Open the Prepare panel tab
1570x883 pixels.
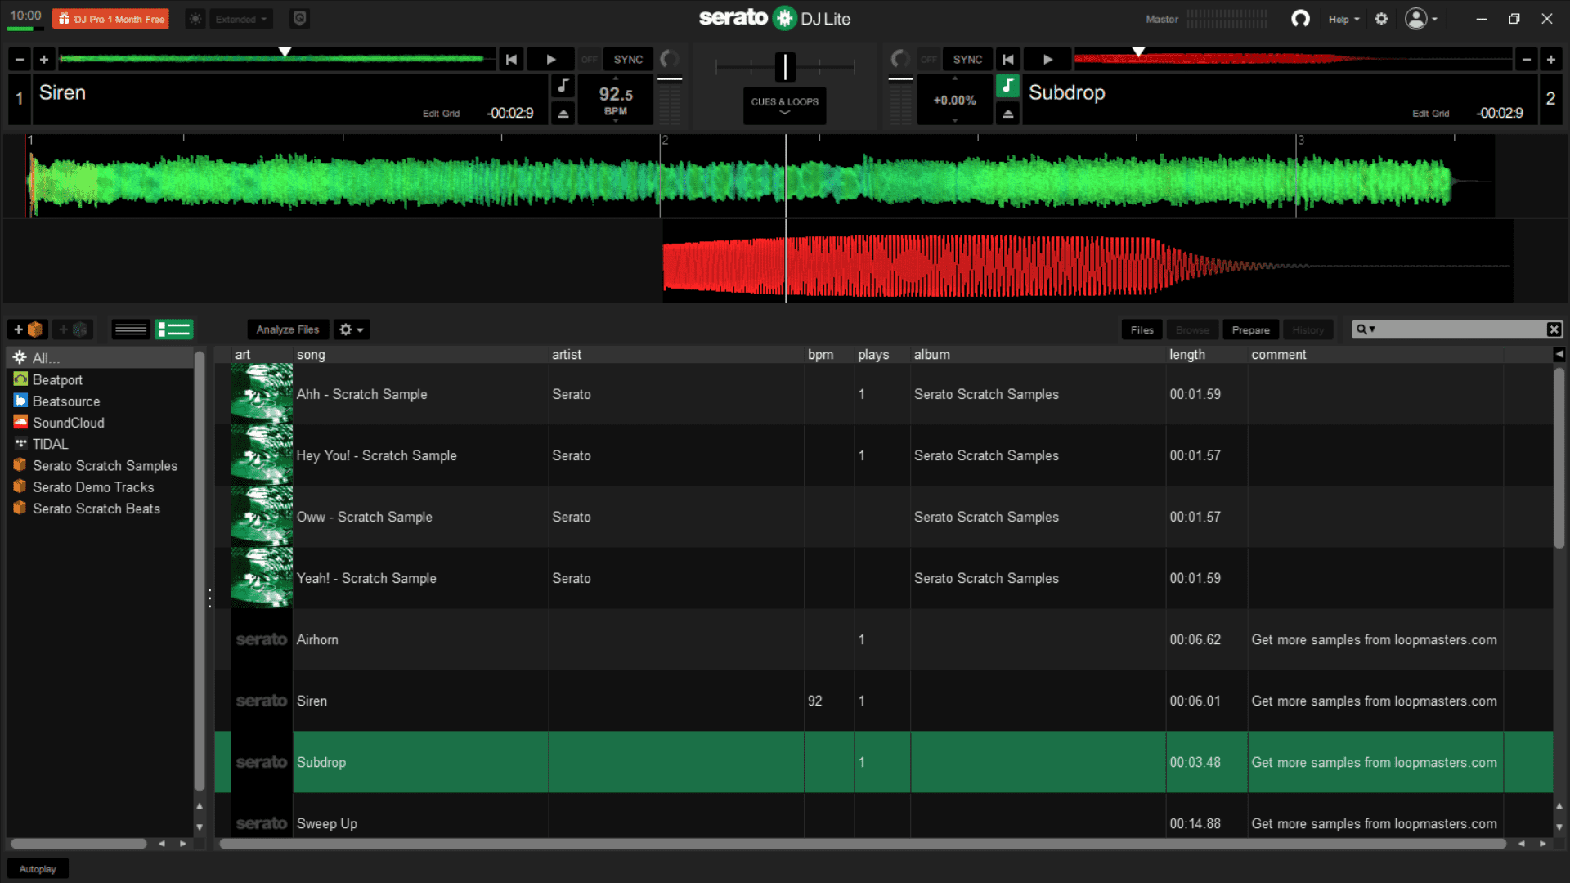click(x=1250, y=329)
